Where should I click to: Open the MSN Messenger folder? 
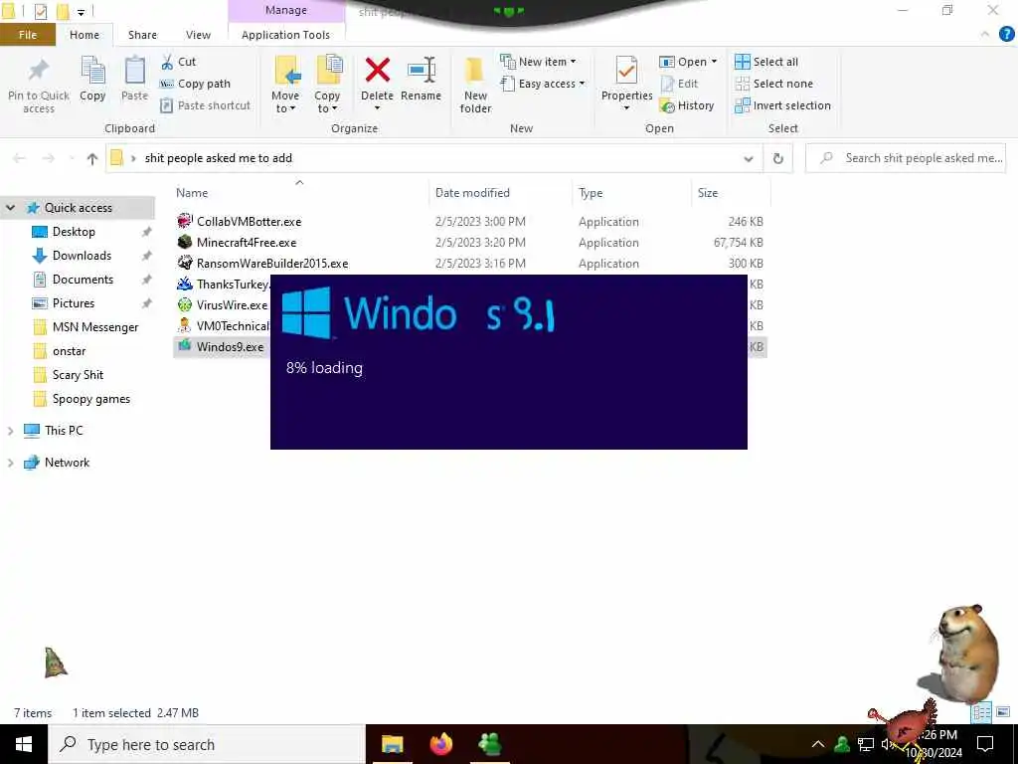(x=95, y=327)
